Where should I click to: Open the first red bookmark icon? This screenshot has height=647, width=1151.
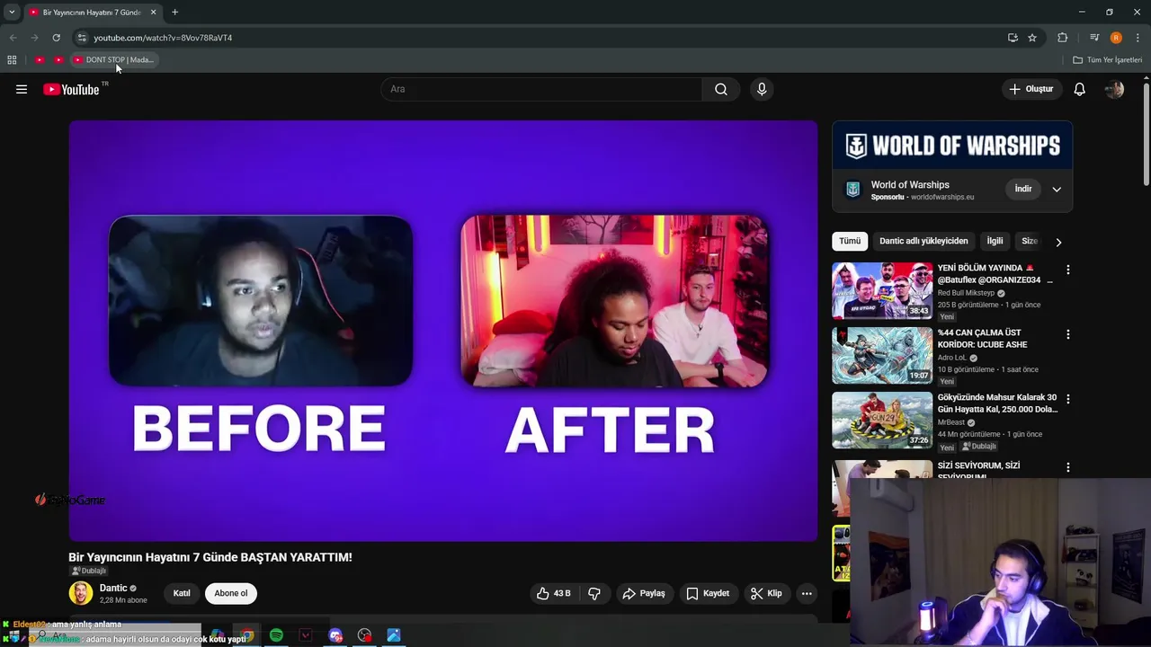39,60
